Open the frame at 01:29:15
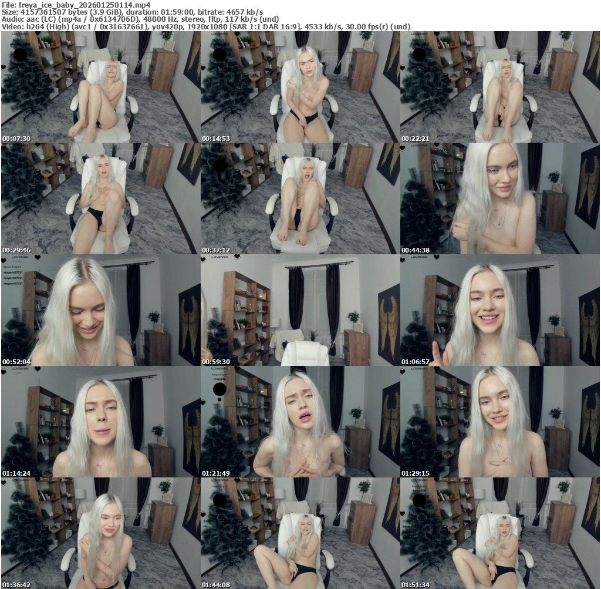This screenshot has height=589, width=601. click(x=499, y=422)
